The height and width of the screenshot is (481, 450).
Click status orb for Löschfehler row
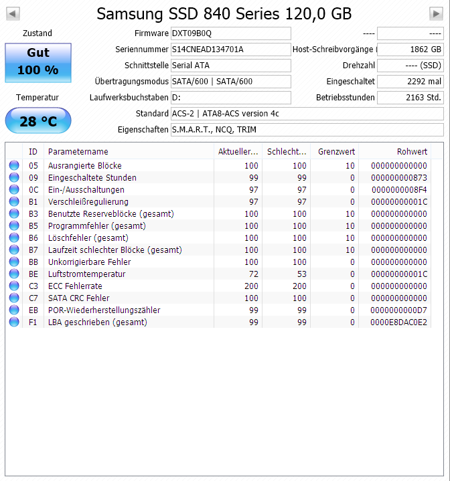(14, 237)
